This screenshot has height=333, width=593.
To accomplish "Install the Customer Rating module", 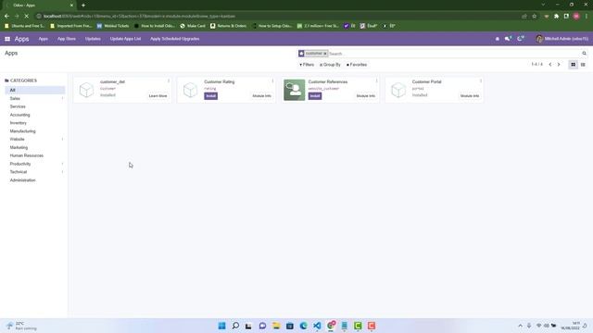I will (210, 96).
